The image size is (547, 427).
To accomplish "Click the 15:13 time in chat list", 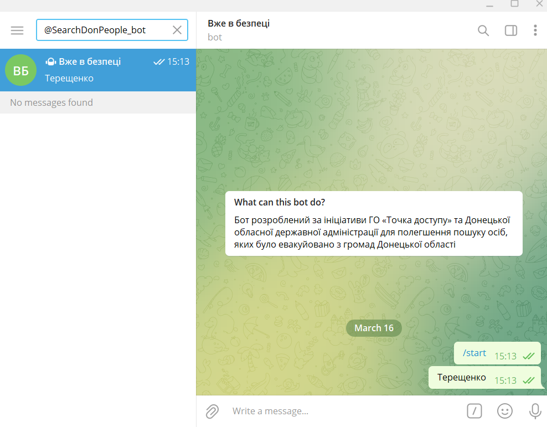I will coord(178,61).
